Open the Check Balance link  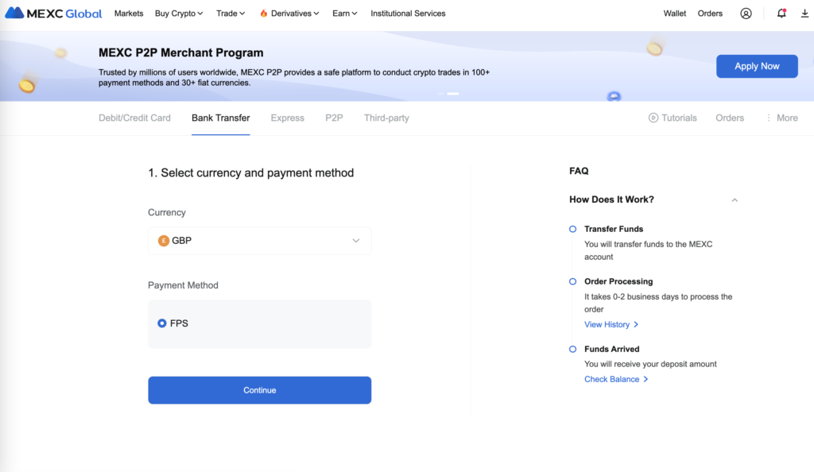[x=616, y=379]
